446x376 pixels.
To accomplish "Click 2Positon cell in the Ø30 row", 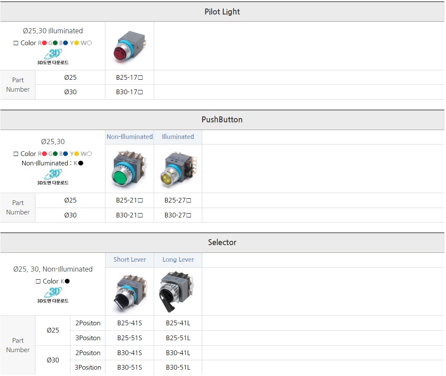I will tap(88, 353).
